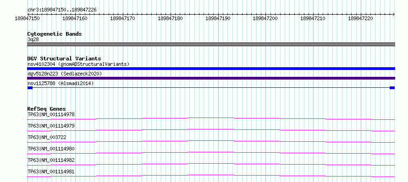
Task: Click ruler position 189847200
Action: tap(265, 18)
